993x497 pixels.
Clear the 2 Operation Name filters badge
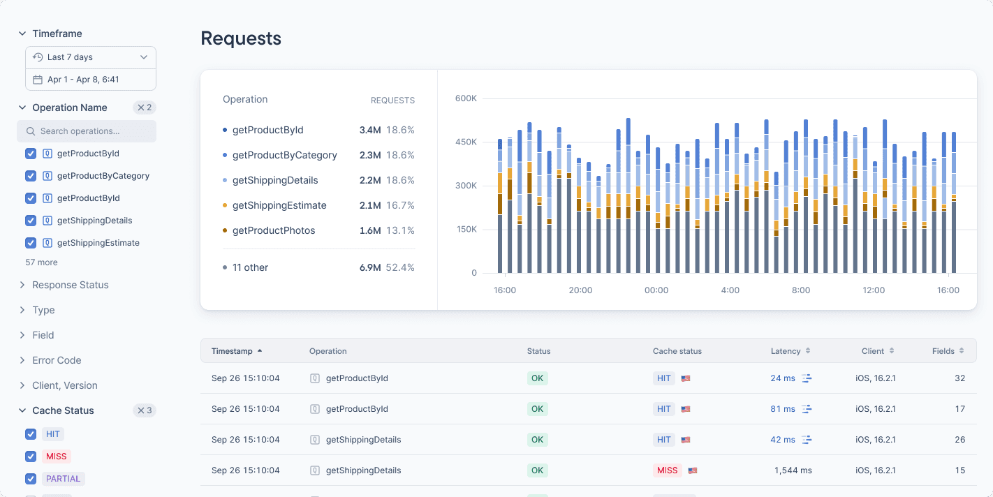click(x=145, y=107)
